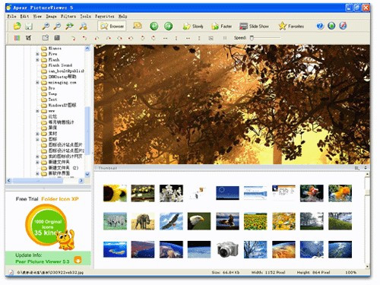
Task: Click the floppy disk save icon
Action: pyautogui.click(x=29, y=26)
